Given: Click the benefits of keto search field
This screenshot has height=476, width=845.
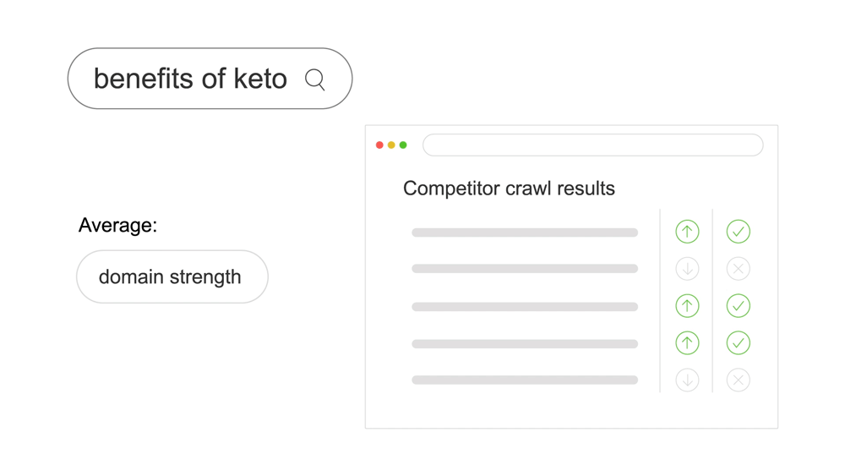Looking at the screenshot, I should coord(210,79).
